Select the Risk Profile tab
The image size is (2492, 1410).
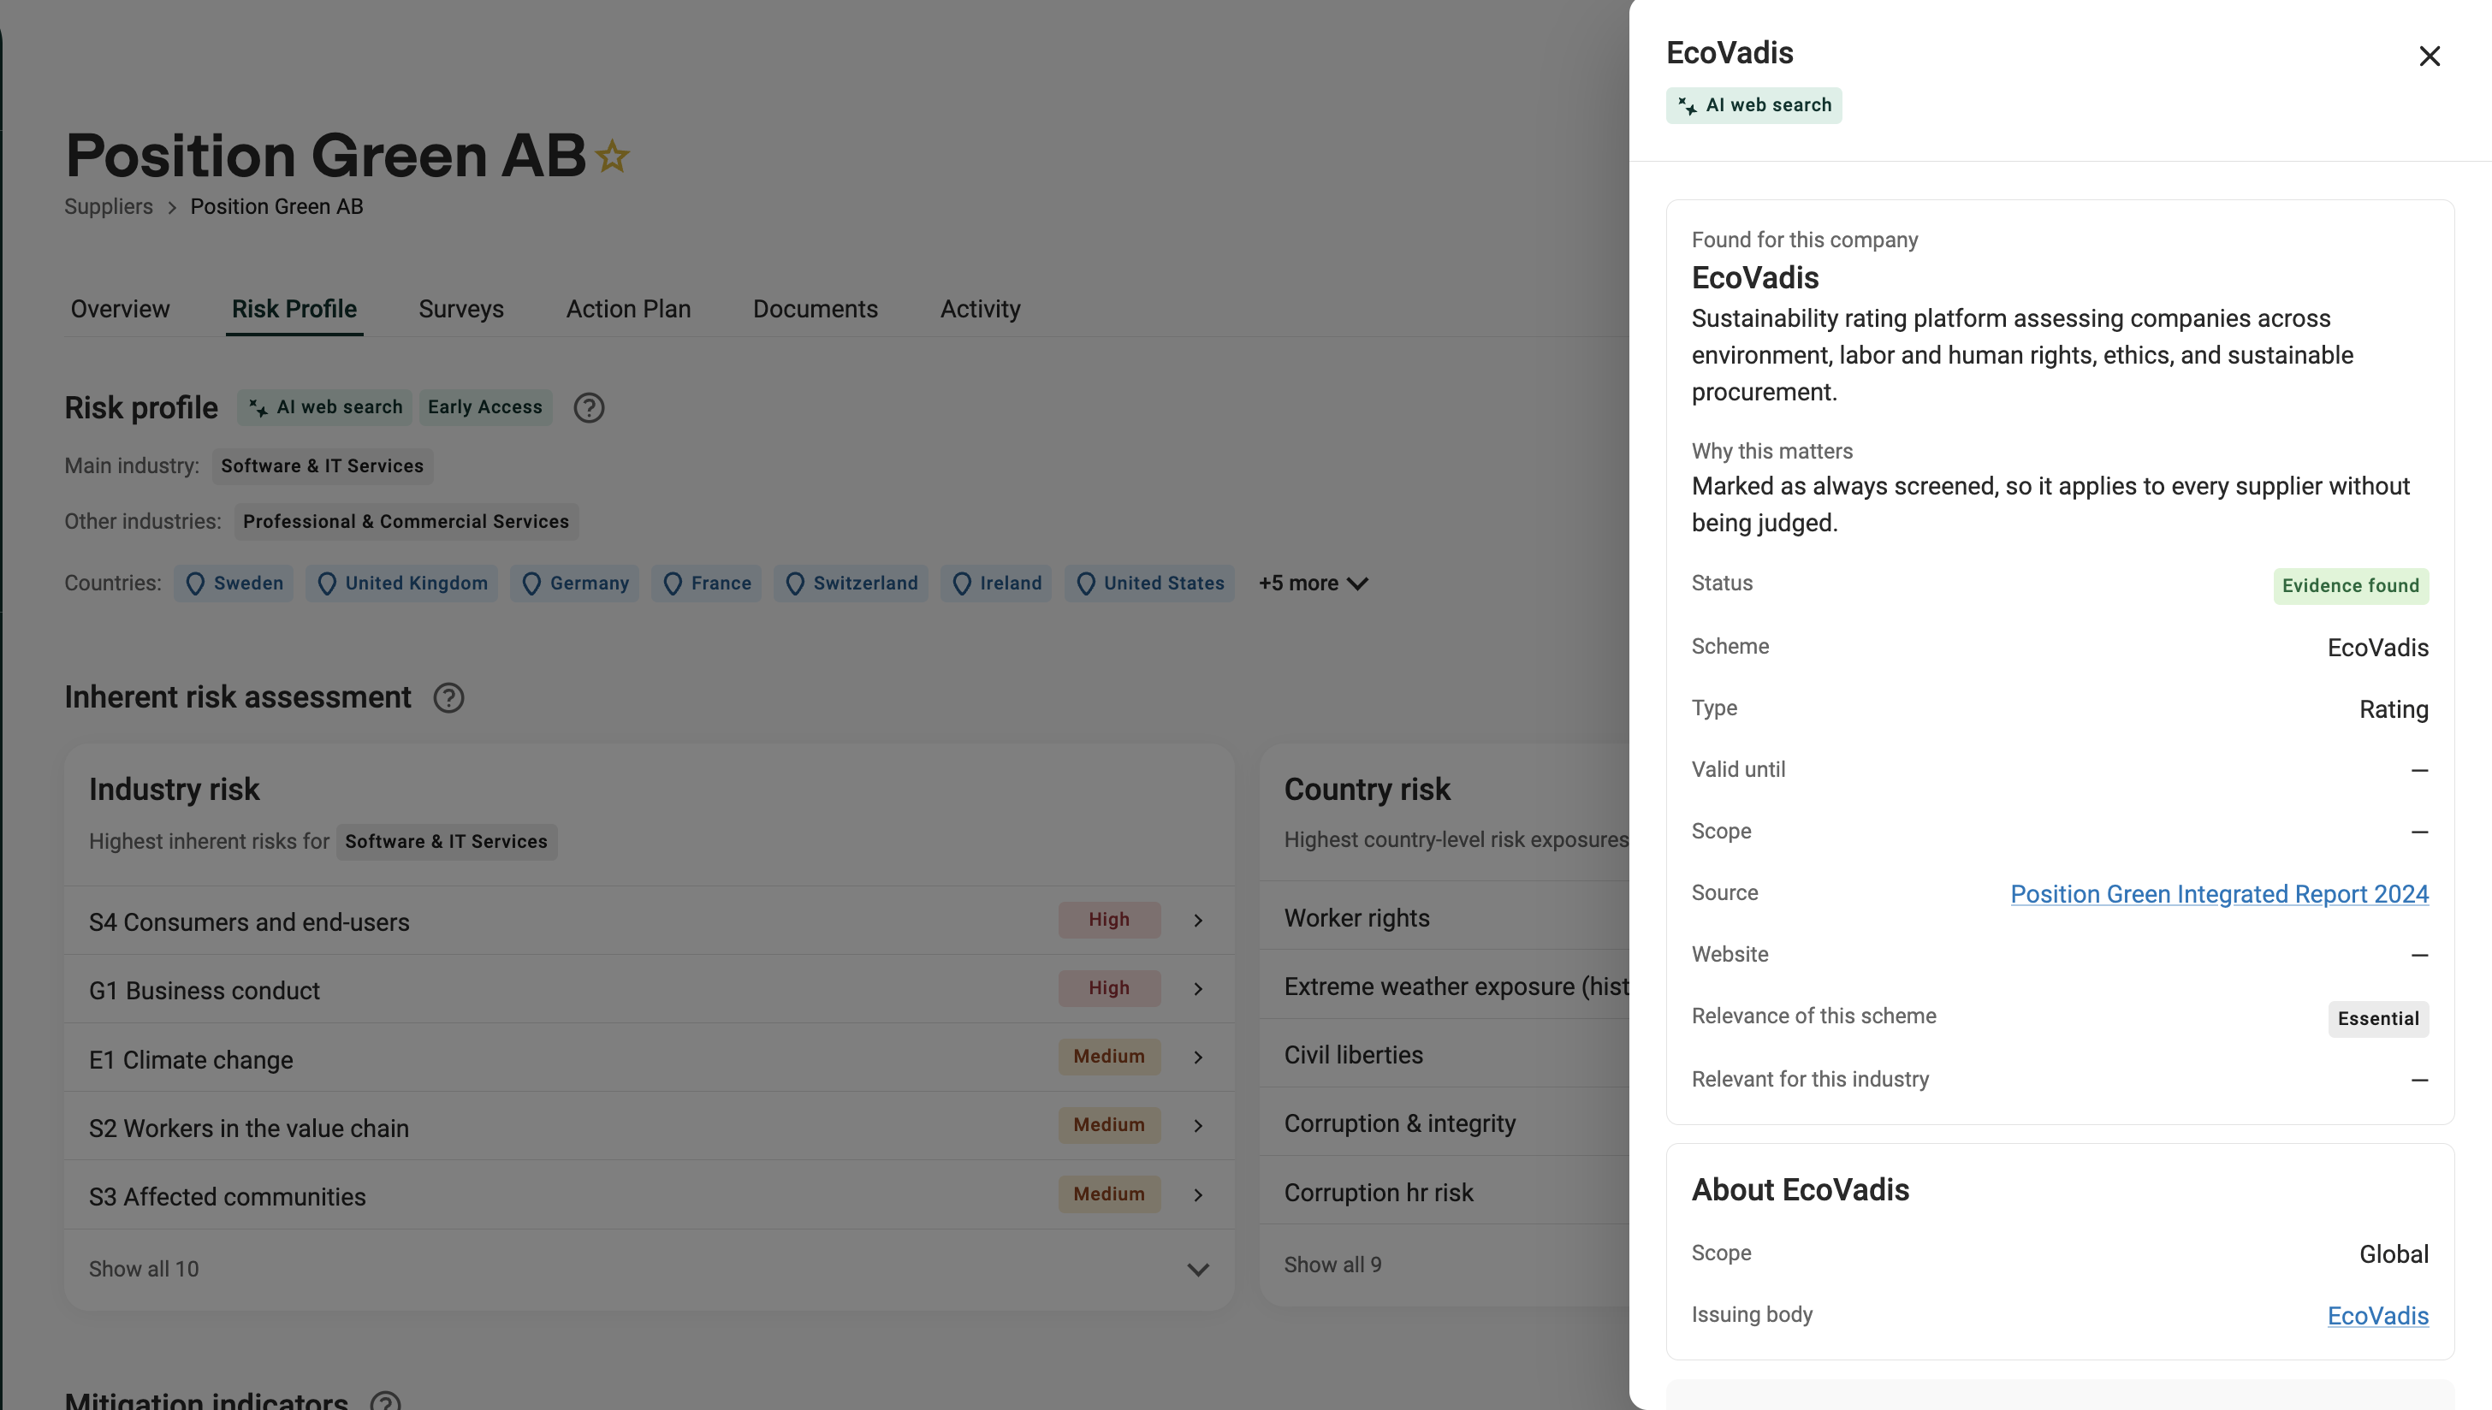click(294, 309)
